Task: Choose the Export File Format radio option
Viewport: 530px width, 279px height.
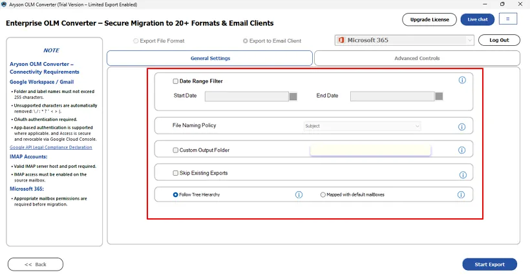Action: tap(136, 41)
